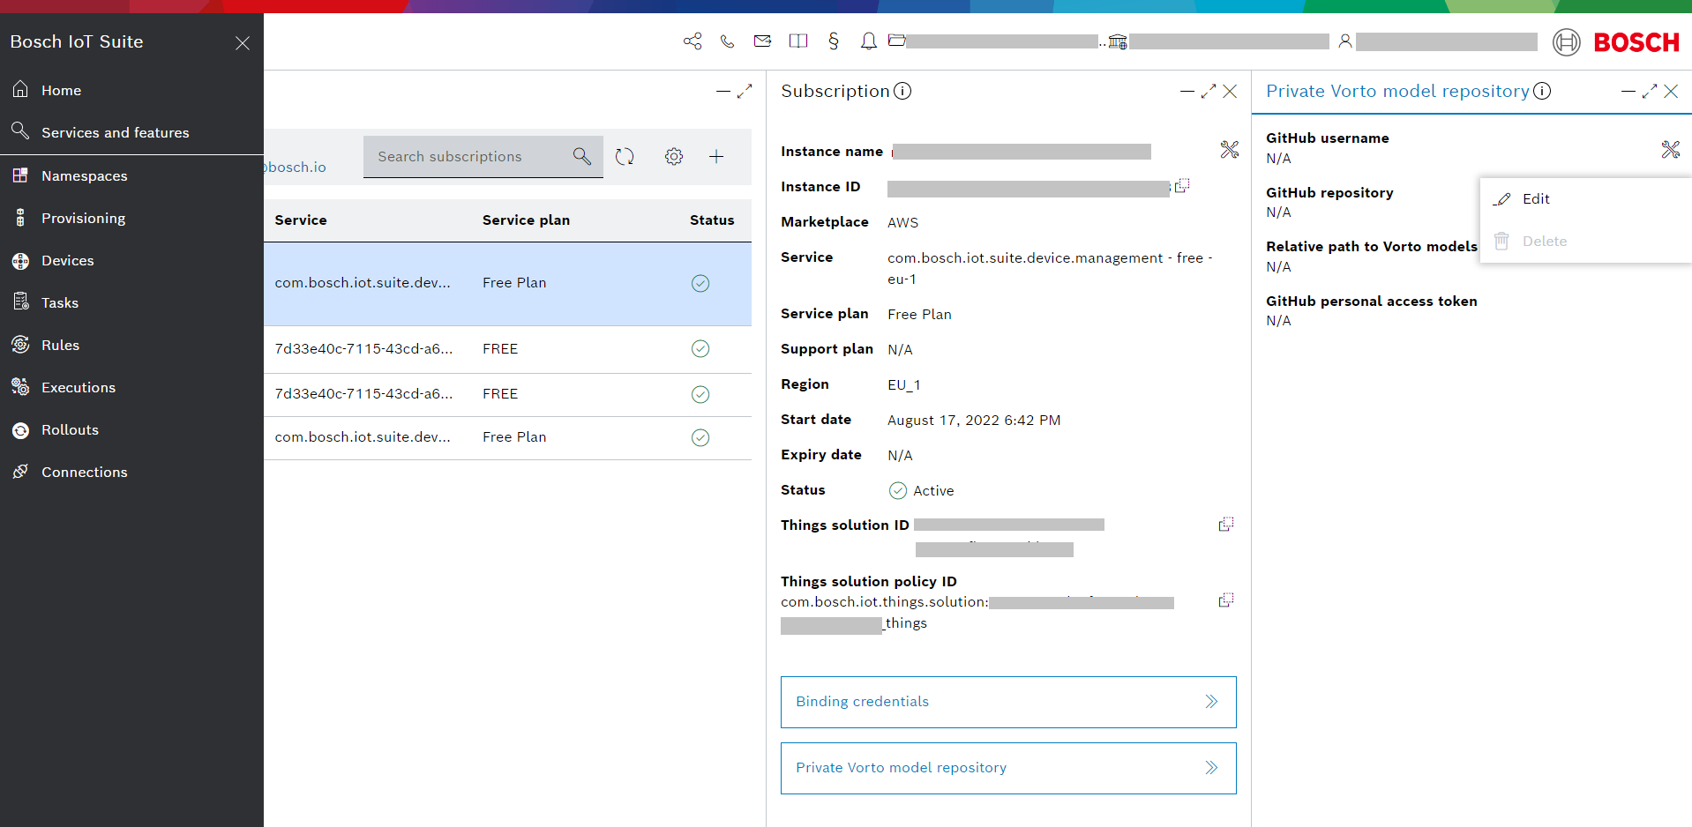Click Subscription info icon
The width and height of the screenshot is (1692, 827).
pyautogui.click(x=902, y=91)
